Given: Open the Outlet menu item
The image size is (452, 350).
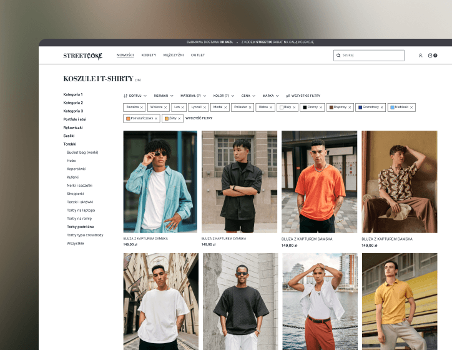Looking at the screenshot, I should [198, 55].
